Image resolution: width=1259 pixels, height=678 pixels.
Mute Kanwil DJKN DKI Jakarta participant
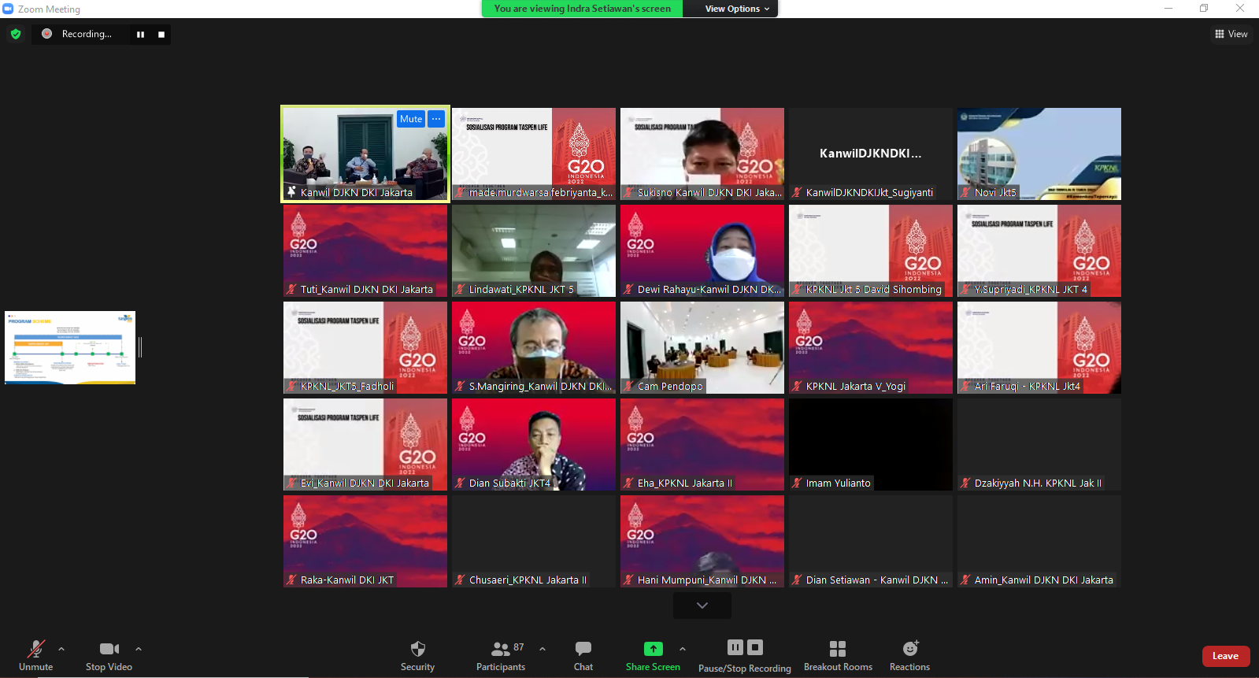pyautogui.click(x=411, y=119)
